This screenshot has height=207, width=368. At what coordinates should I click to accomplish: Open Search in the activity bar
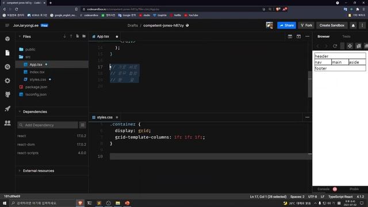[7, 67]
